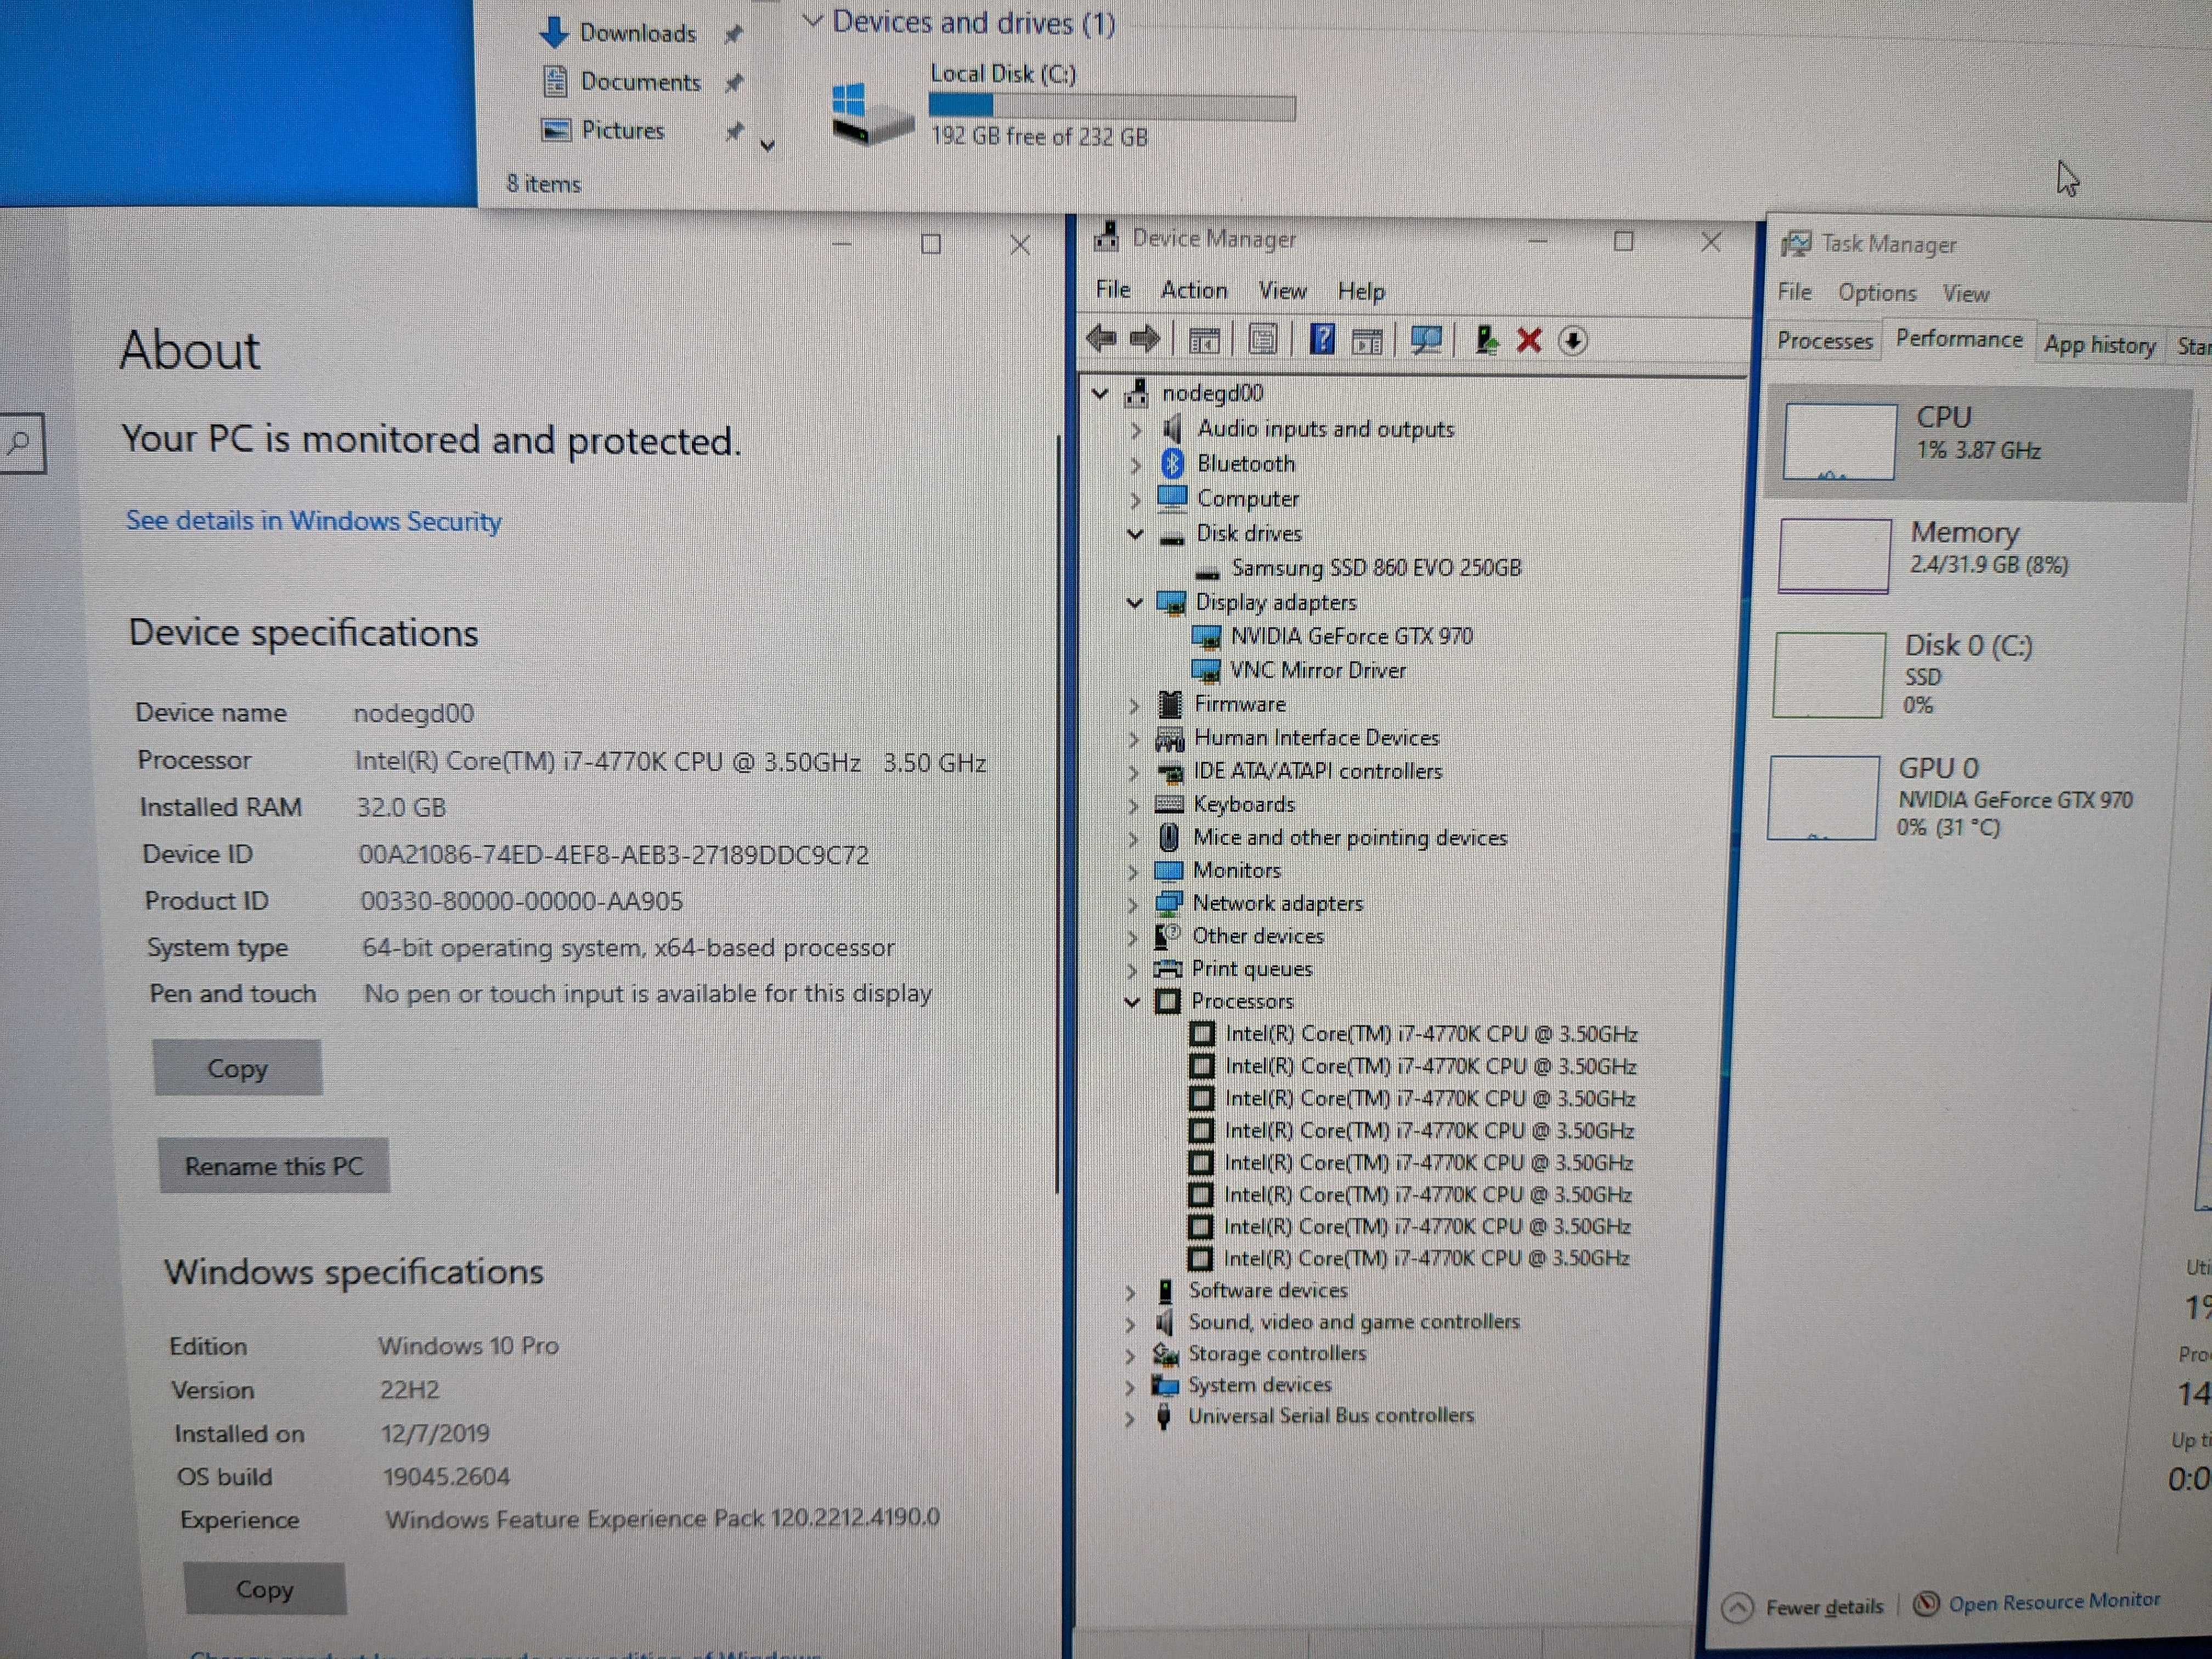This screenshot has height=1659, width=2212.
Task: Click the red X Uninstall device icon
Action: tap(1528, 341)
